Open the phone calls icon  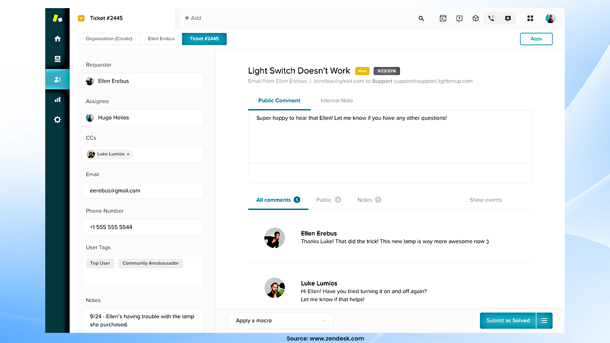click(491, 18)
